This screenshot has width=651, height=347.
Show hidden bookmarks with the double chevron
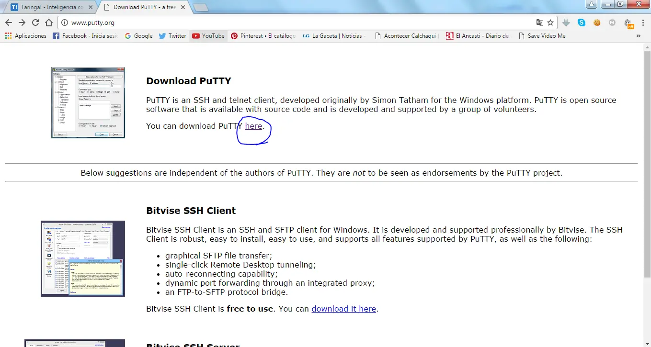(638, 36)
